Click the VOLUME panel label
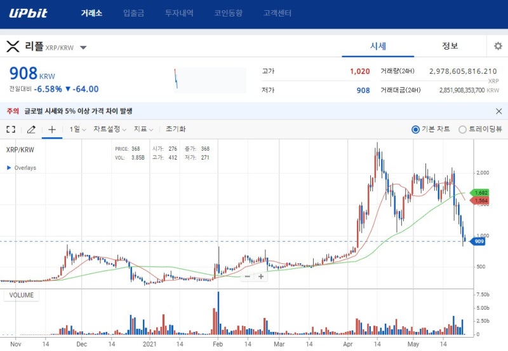 (22, 295)
